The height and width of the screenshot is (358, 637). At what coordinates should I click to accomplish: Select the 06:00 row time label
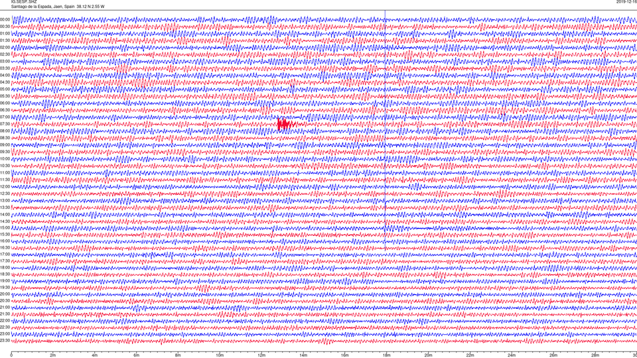(5, 103)
